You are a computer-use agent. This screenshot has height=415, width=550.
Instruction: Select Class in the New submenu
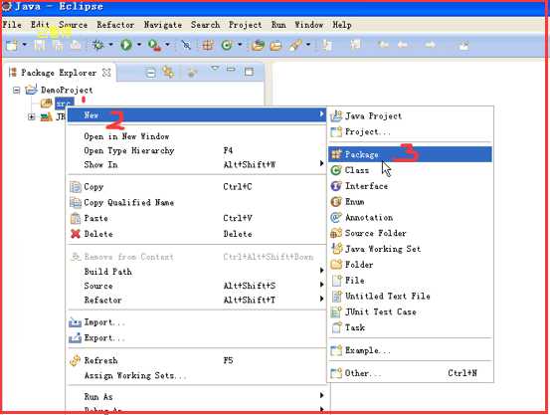pos(410,170)
